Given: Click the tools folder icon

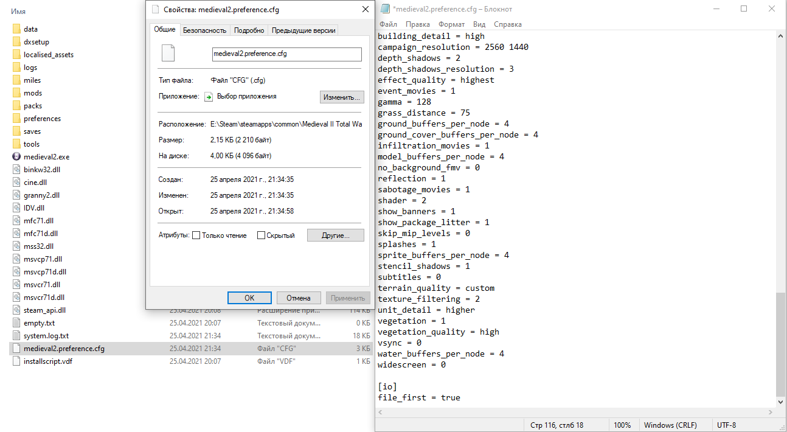Looking at the screenshot, I should pyautogui.click(x=16, y=144).
